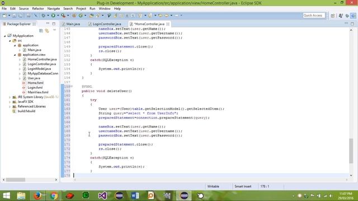This screenshot has width=358, height=201.
Task: Collapse the MyApplication project node
Action: pyautogui.click(x=5, y=36)
